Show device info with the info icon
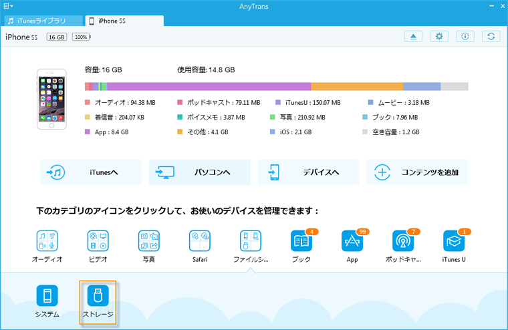The width and height of the screenshot is (508, 330). coord(465,37)
